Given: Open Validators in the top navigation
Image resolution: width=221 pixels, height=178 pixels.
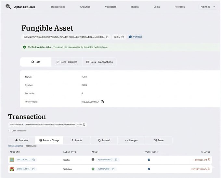Looking at the screenshot, I should point(110,7).
